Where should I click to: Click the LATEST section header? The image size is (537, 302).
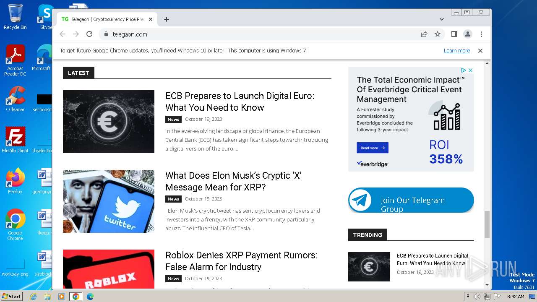coord(78,73)
